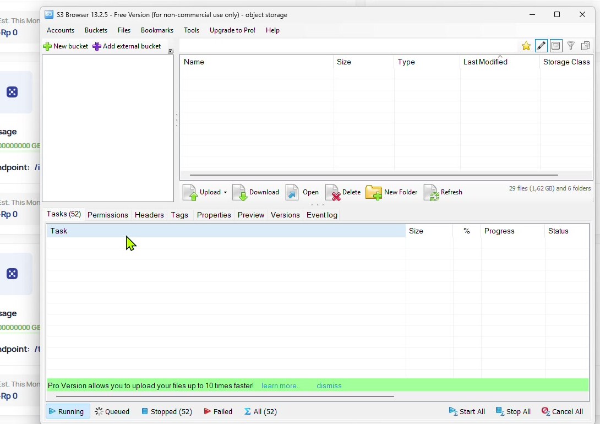This screenshot has height=424, width=600.
Task: Click the Open file icon
Action: pos(292,192)
